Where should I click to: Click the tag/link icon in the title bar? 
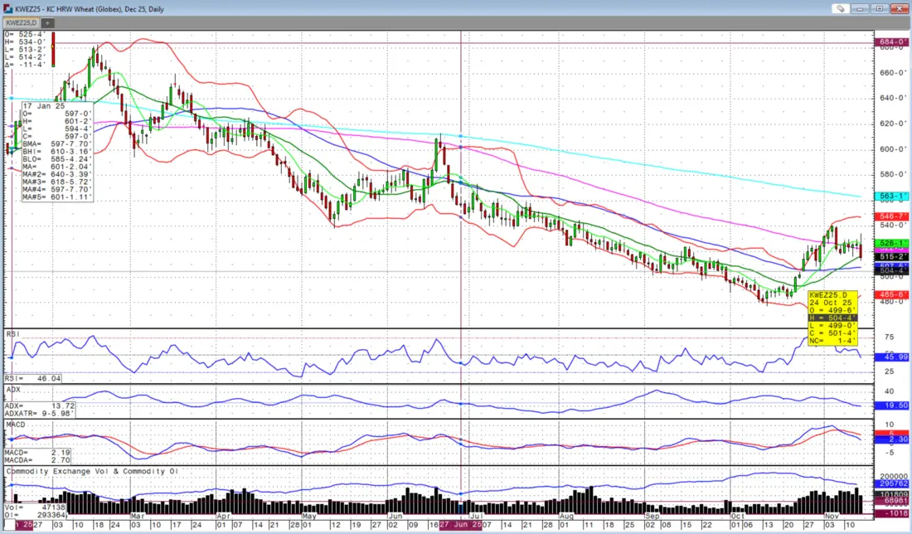point(841,8)
